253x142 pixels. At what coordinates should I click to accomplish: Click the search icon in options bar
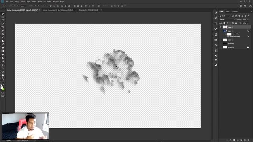click(x=241, y=6)
